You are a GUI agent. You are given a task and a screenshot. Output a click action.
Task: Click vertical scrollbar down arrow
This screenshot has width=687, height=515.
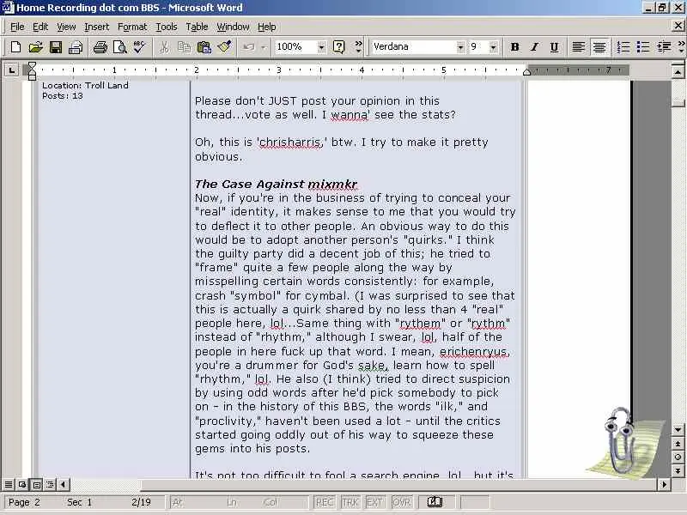tap(678, 430)
